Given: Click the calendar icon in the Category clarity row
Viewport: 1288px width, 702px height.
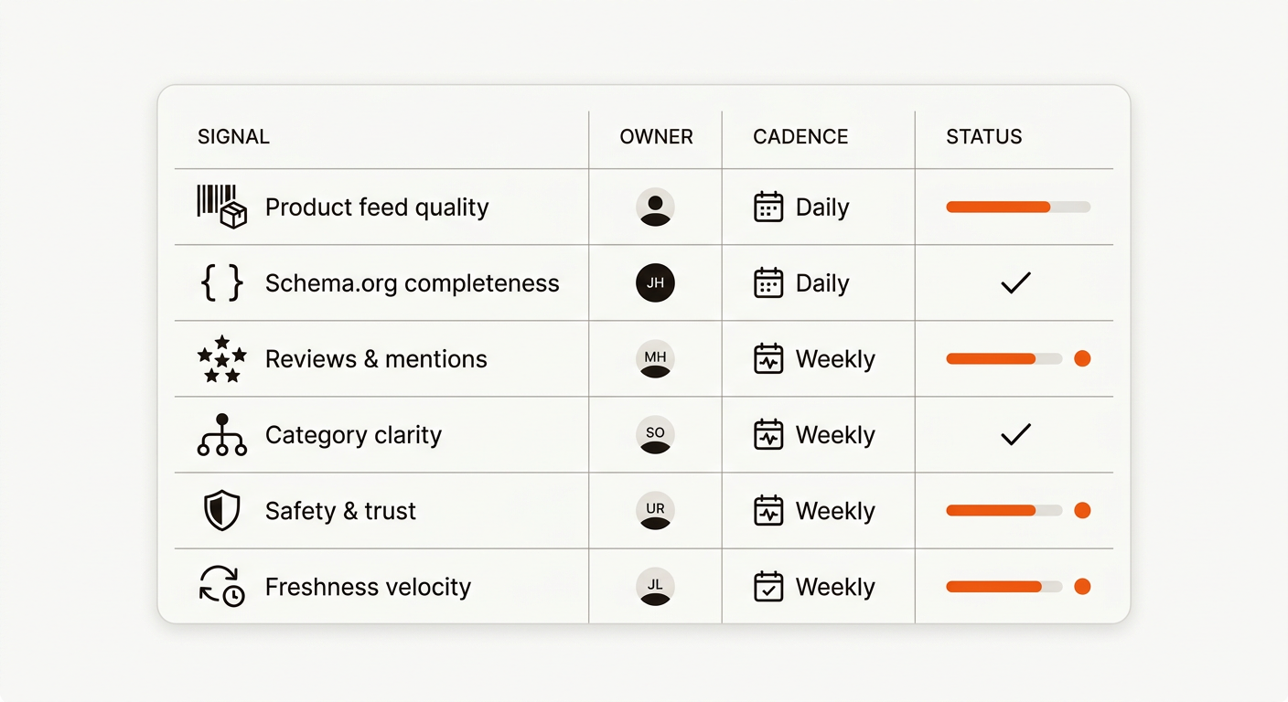Looking at the screenshot, I should 768,434.
